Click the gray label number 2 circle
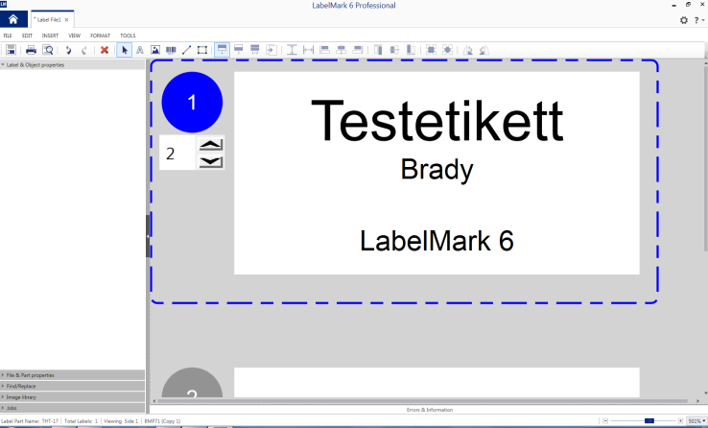 tap(192, 383)
